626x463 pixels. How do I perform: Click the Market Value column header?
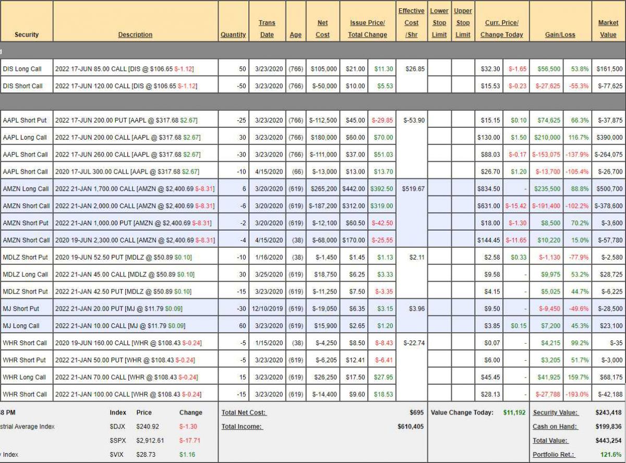point(608,29)
